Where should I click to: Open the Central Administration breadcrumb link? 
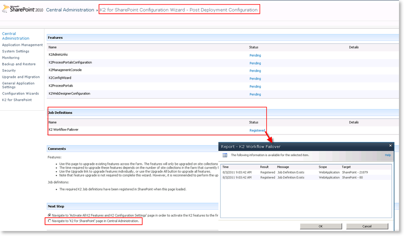click(x=70, y=10)
